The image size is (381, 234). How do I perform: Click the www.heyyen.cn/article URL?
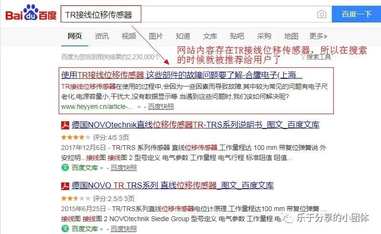[97, 106]
